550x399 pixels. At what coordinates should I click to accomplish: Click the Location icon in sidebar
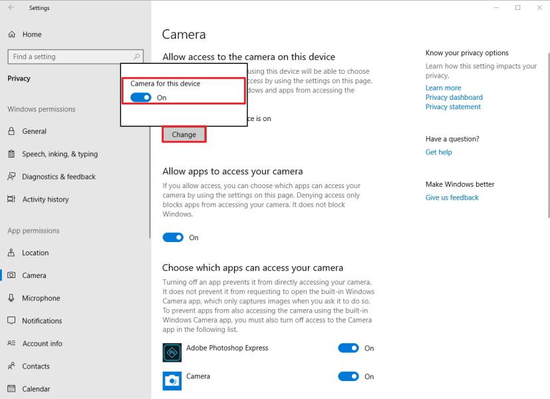tap(11, 253)
